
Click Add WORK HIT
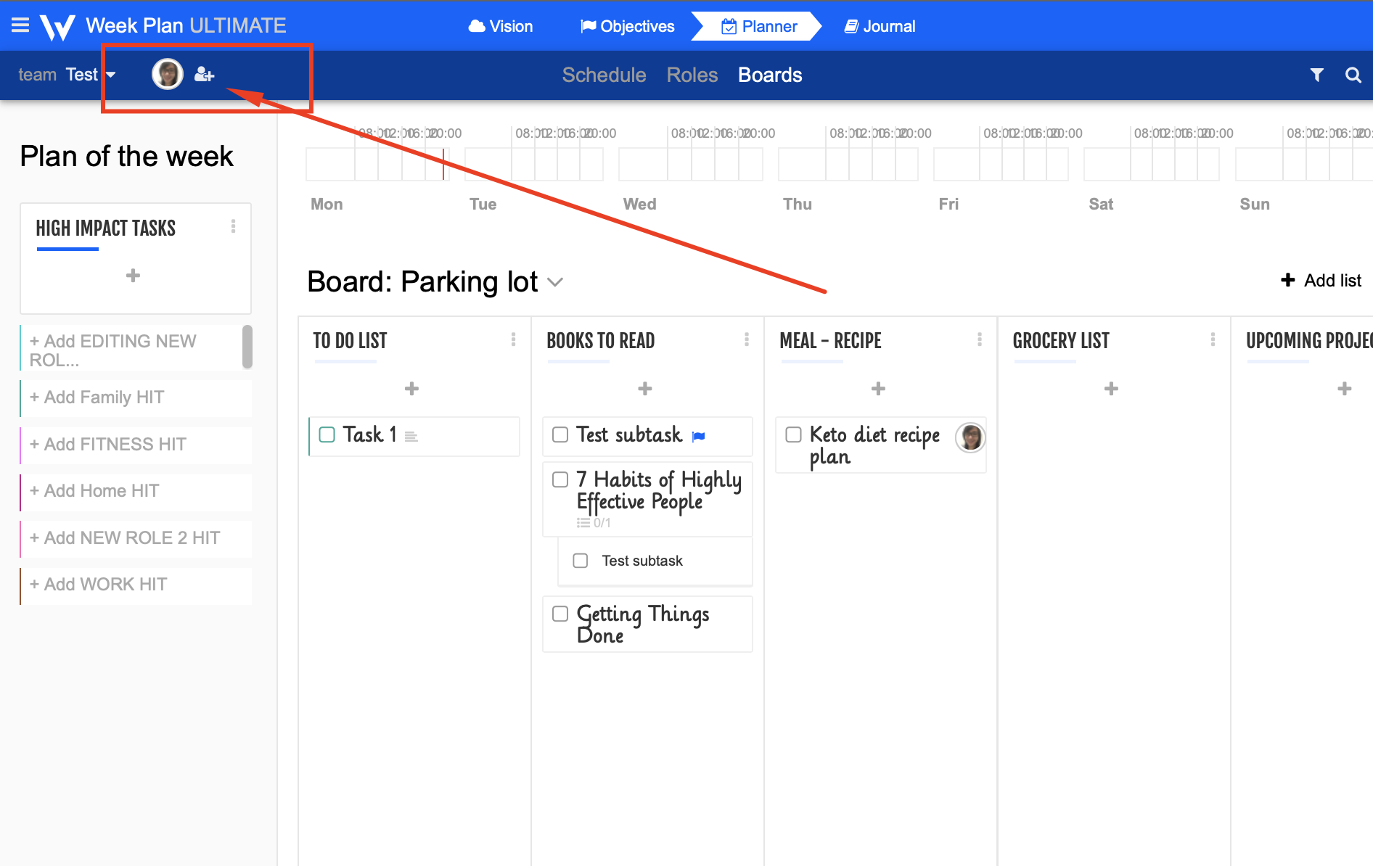coord(136,585)
